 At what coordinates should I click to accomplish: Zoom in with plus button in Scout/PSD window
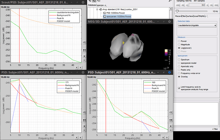pyautogui.click(x=84, y=56)
